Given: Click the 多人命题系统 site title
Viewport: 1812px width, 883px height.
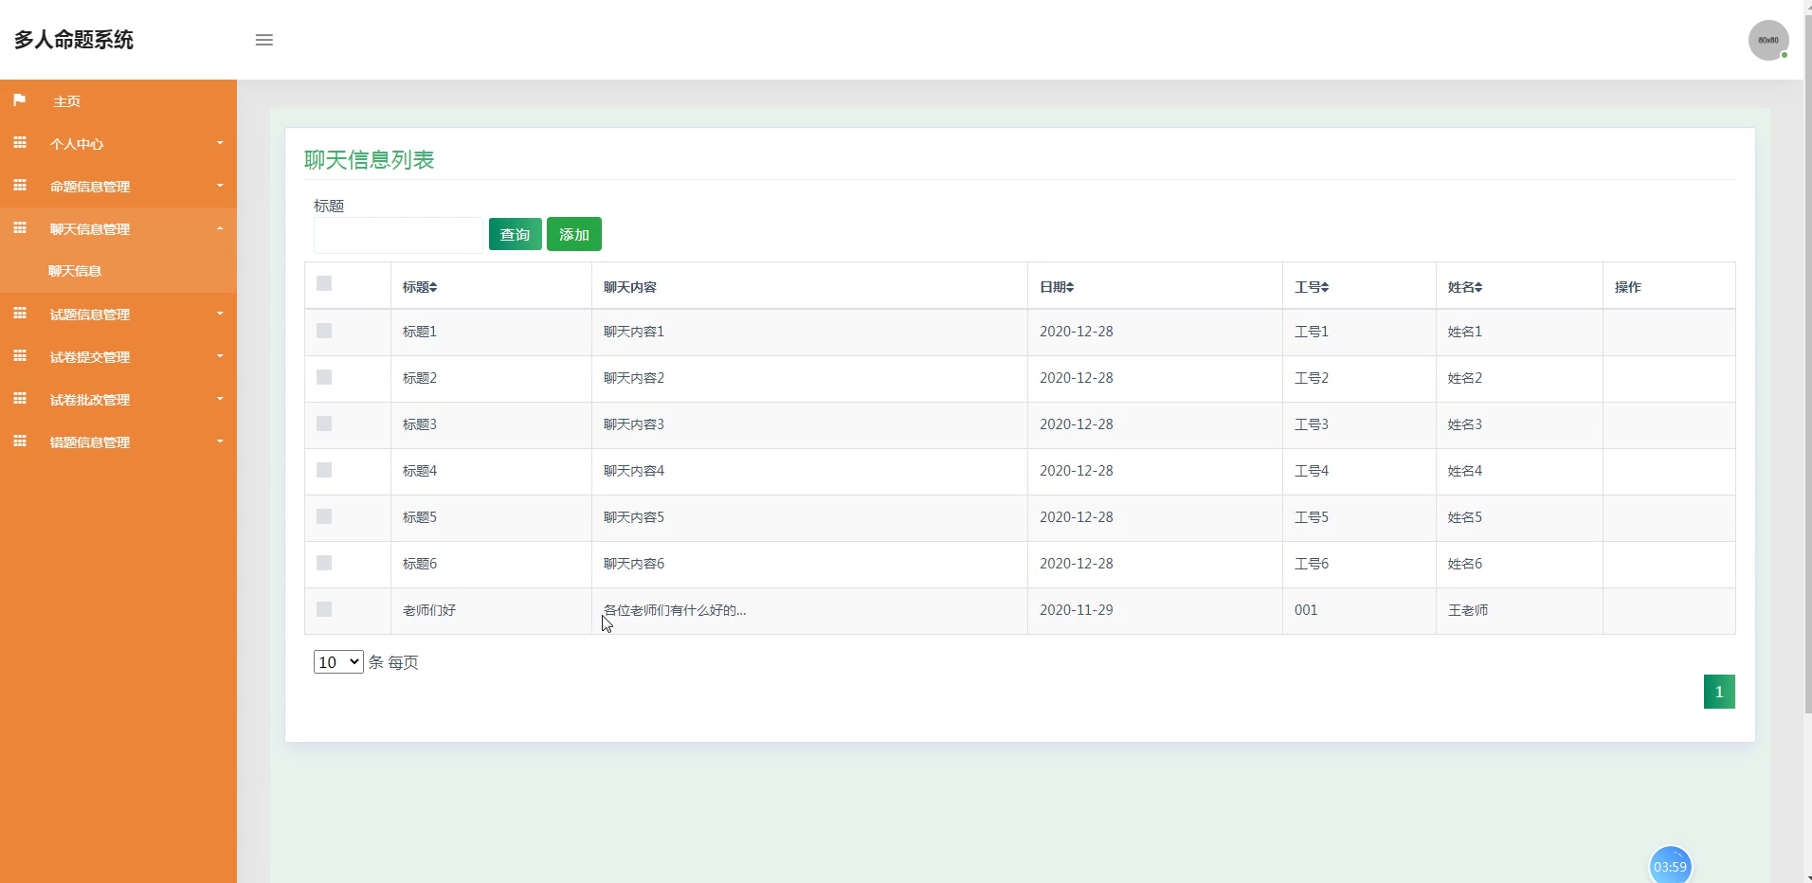Looking at the screenshot, I should pyautogui.click(x=74, y=40).
